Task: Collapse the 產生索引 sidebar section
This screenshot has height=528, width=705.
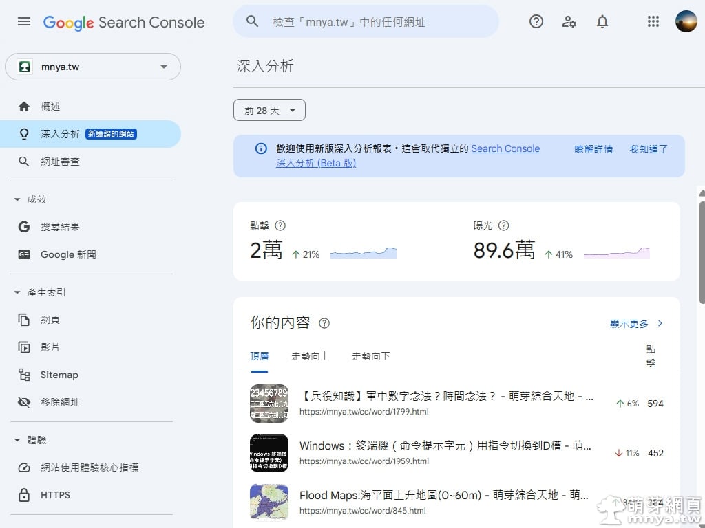Action: tap(18, 292)
